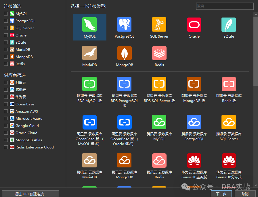Pick 腾讯云 云数据库 MongoDB tile
258x197 pixels.
pos(124,166)
